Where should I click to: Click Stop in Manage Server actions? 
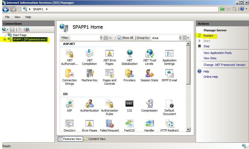click(x=206, y=46)
